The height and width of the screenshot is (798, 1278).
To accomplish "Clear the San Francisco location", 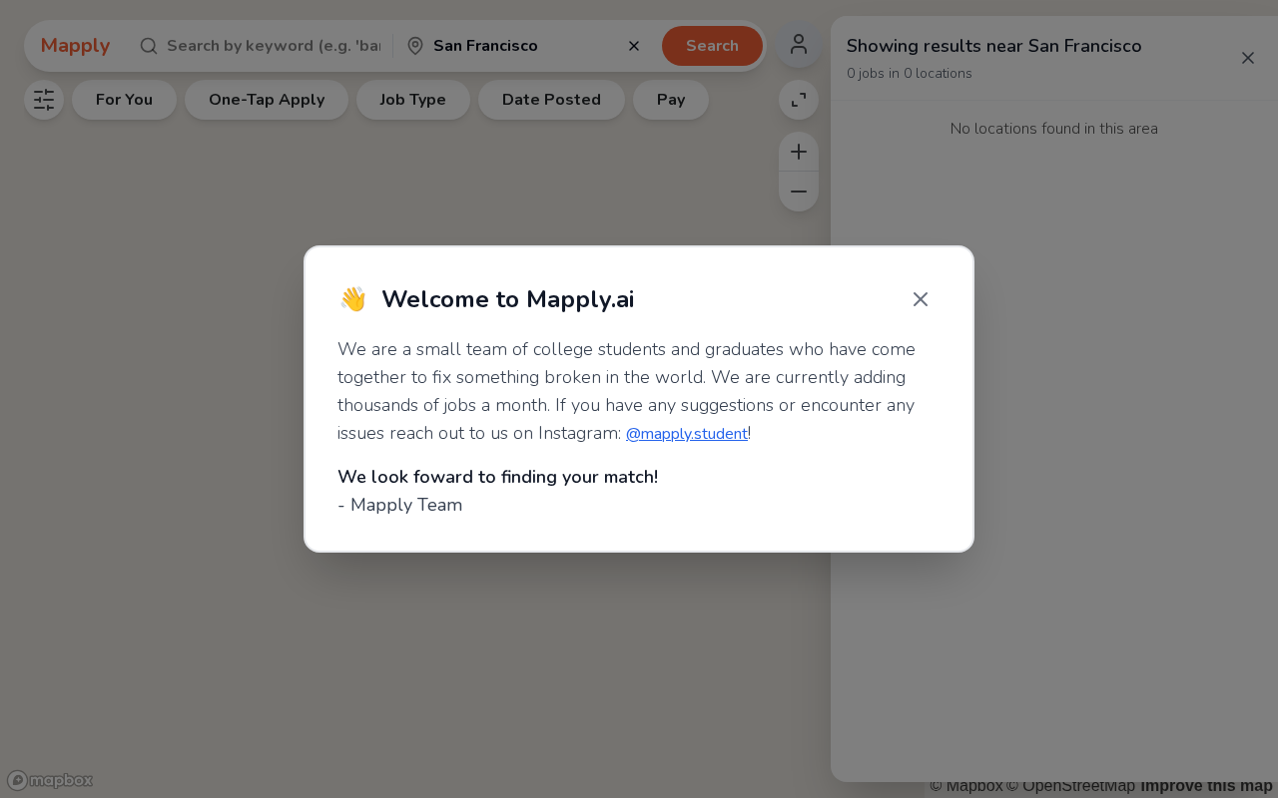I will click(x=634, y=46).
